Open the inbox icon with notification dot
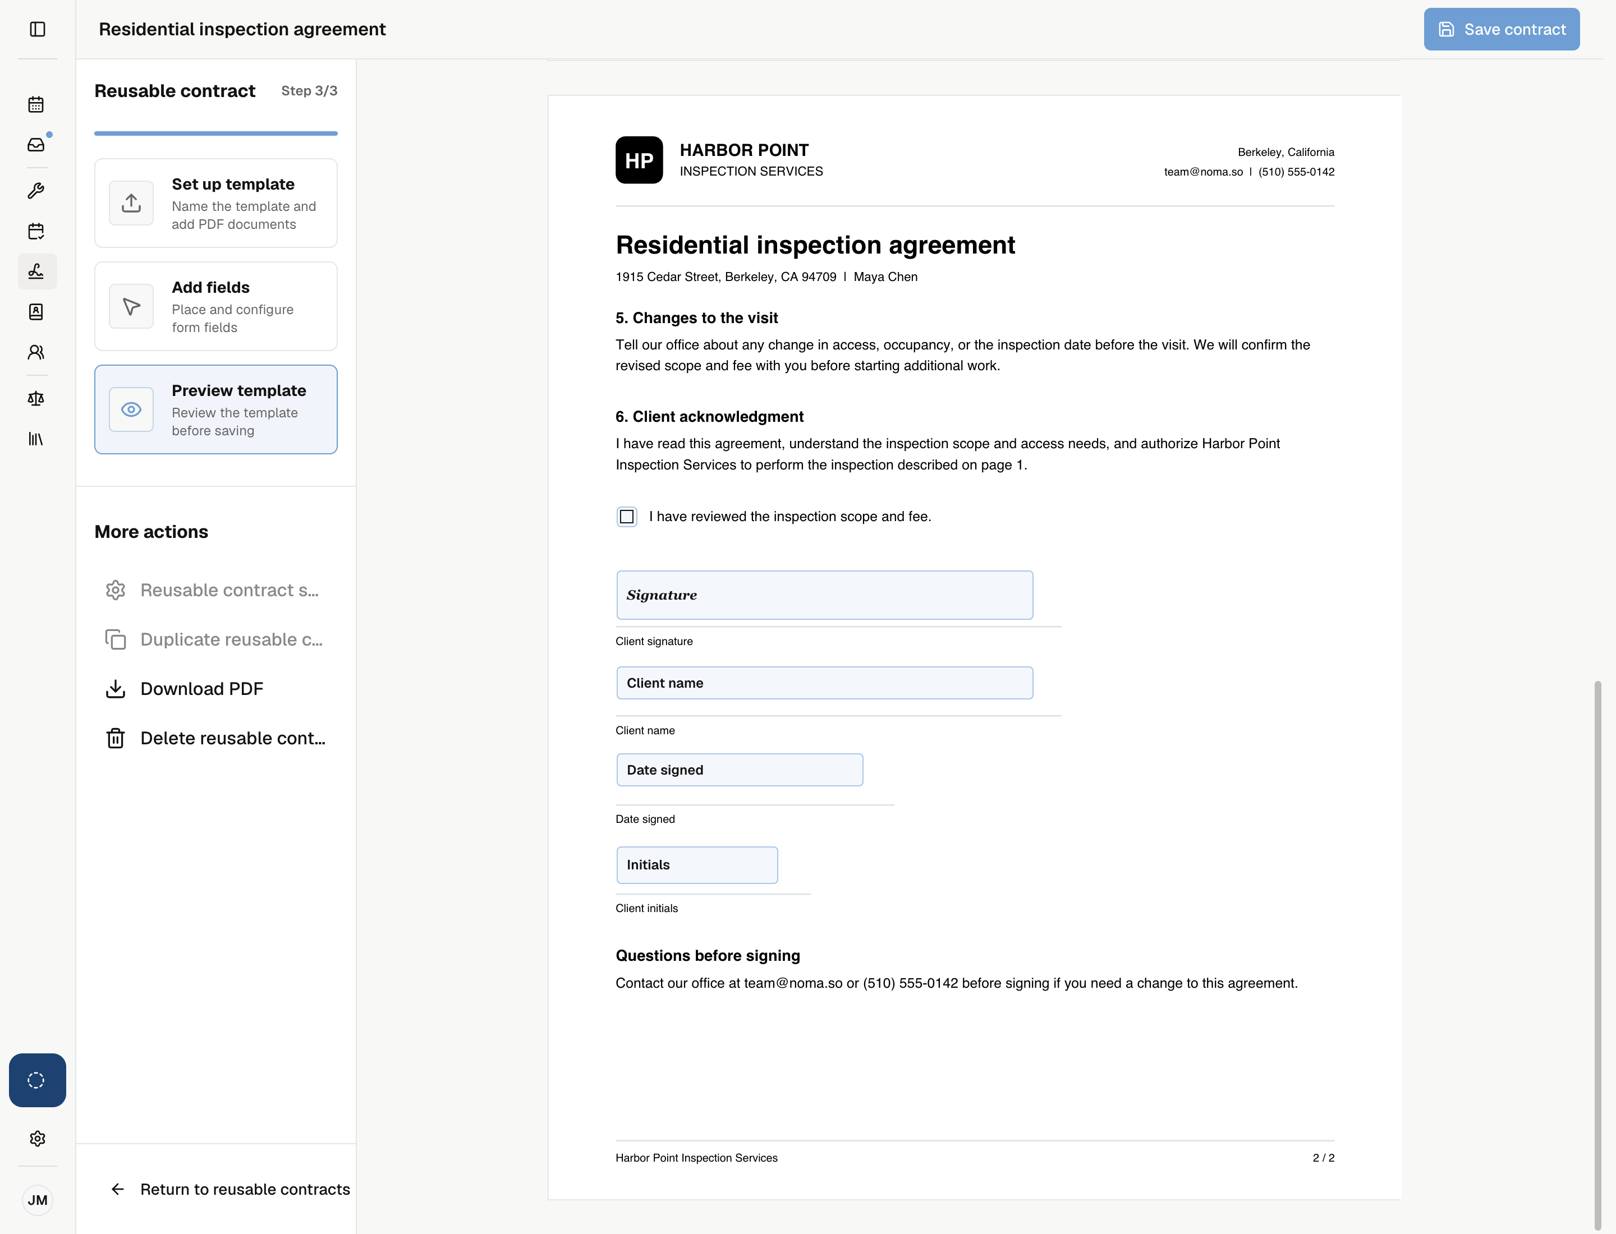Screen dimensions: 1616x1234 click(x=36, y=145)
